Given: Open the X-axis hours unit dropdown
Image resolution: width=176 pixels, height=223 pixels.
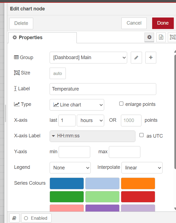Looking at the screenshot, I should coord(90,120).
